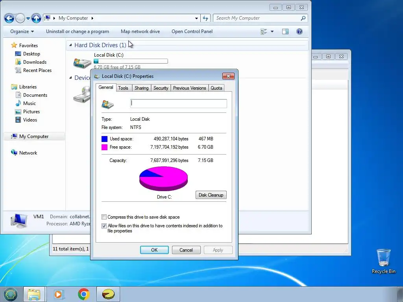Expand the My Computer breadcrumb arrow
The width and height of the screenshot is (403, 302).
(92, 18)
